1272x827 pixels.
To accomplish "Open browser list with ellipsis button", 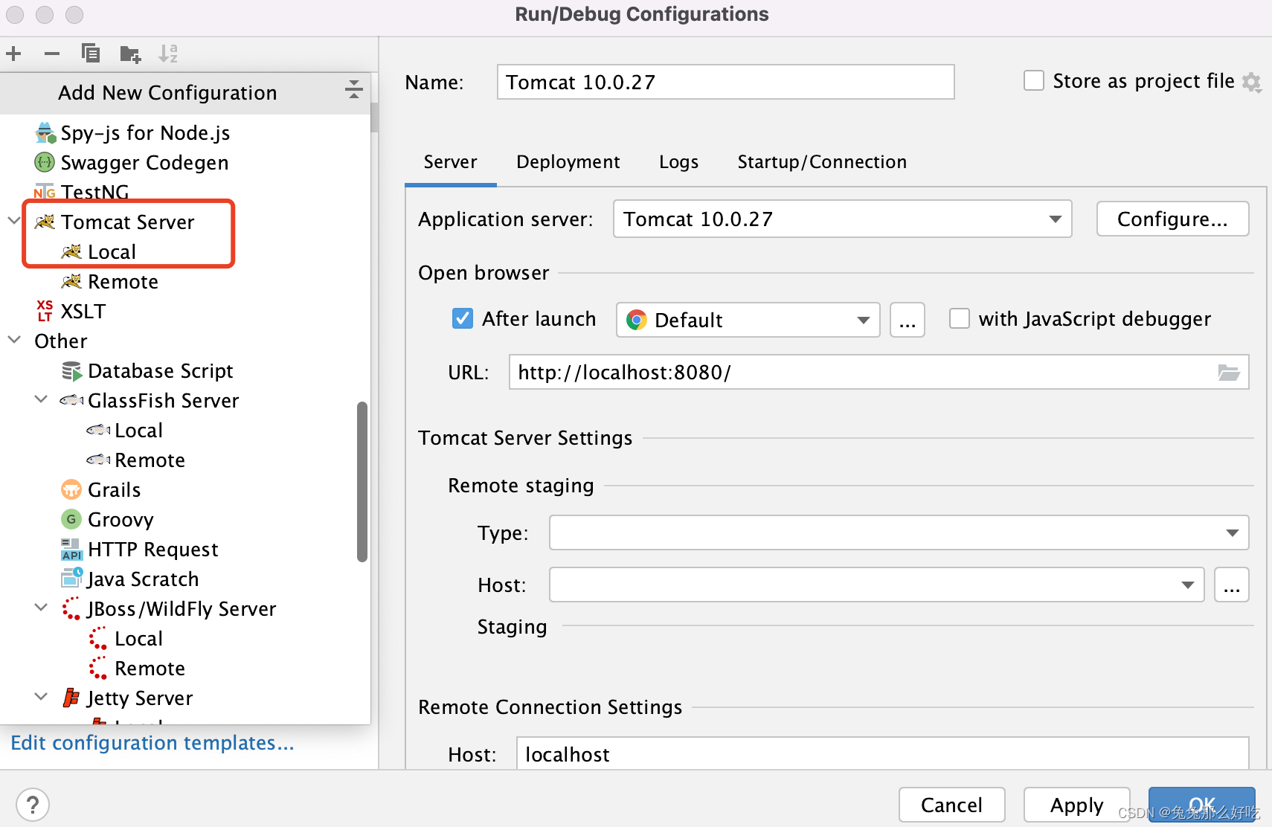I will coord(908,320).
